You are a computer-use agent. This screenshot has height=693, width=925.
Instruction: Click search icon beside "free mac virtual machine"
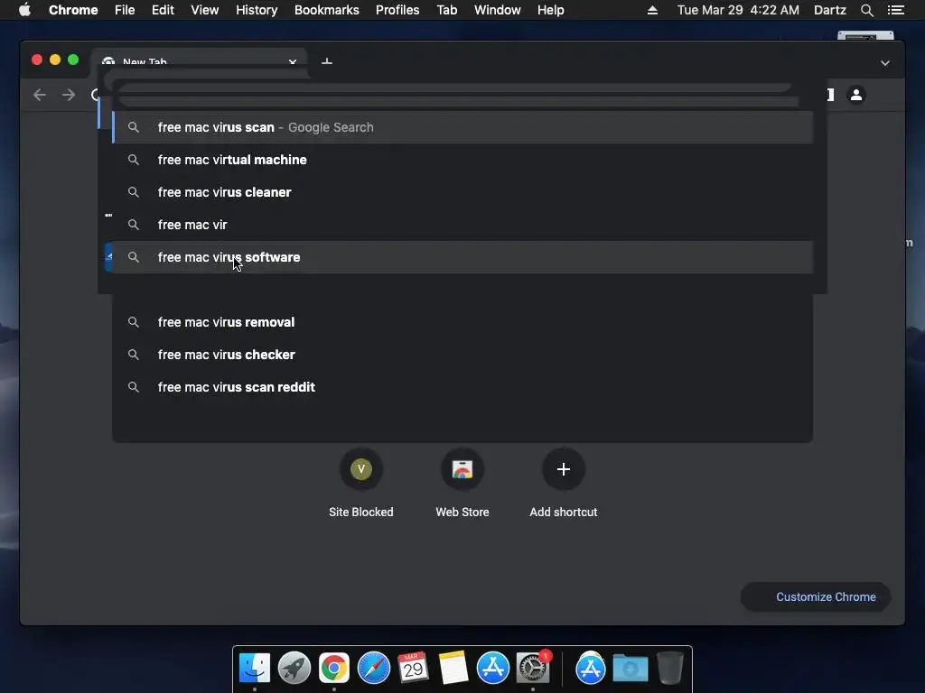(x=134, y=160)
